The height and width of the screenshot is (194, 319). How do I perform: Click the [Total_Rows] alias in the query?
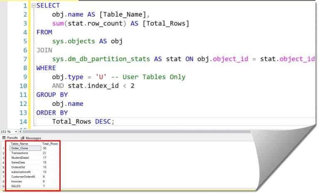point(166,23)
